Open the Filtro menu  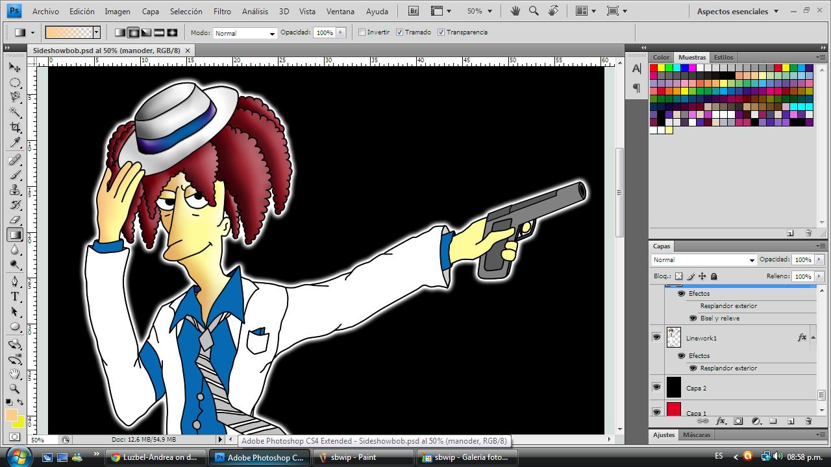click(x=222, y=11)
